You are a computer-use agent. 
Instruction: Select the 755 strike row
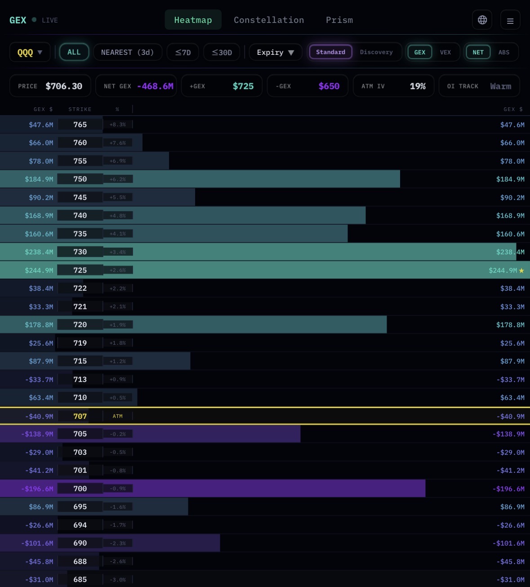pos(265,161)
